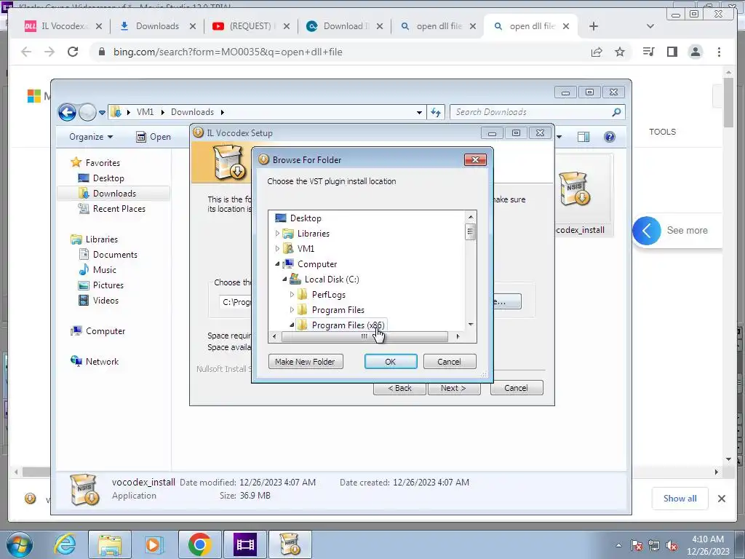Click the volume icon in system tray
Viewport: 745px width, 559px height.
point(672,546)
